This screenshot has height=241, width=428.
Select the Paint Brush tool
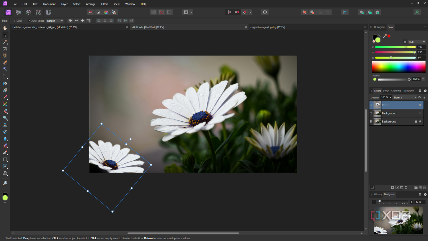5,97
